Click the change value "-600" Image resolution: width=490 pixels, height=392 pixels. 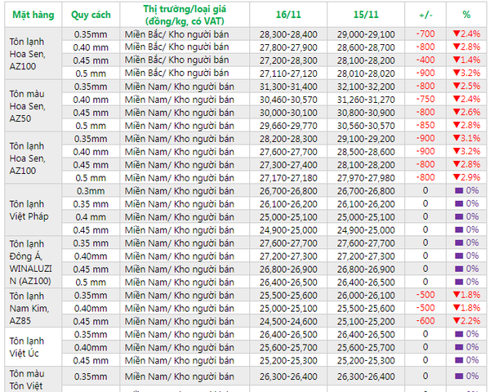(425, 321)
